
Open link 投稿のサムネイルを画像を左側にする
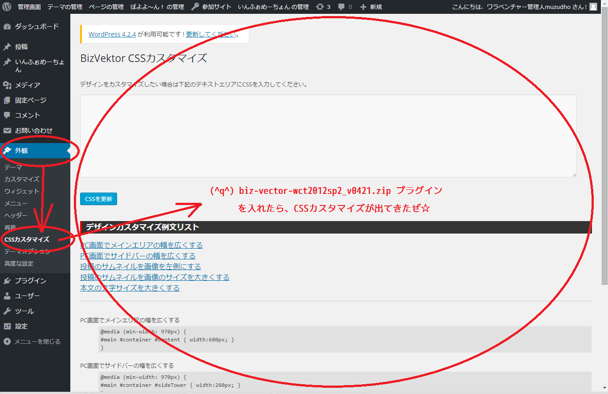[x=141, y=267]
